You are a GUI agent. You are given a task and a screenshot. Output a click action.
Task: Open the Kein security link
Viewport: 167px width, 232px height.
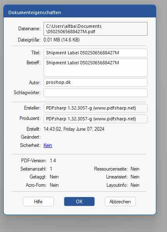(48, 145)
